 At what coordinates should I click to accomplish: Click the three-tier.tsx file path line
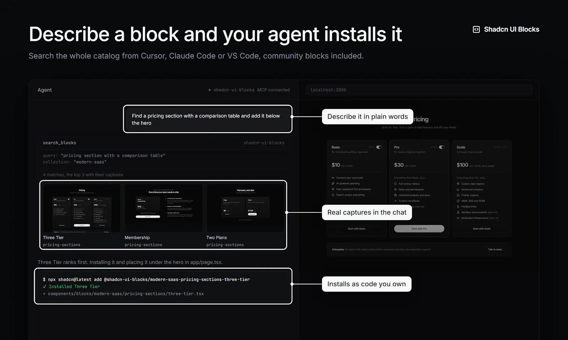tap(123, 294)
